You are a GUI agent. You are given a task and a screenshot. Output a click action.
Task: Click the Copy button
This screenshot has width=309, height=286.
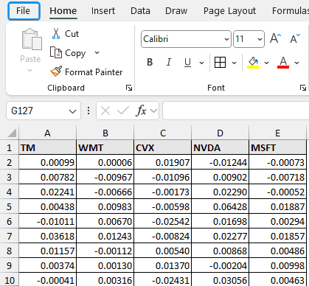68,53
